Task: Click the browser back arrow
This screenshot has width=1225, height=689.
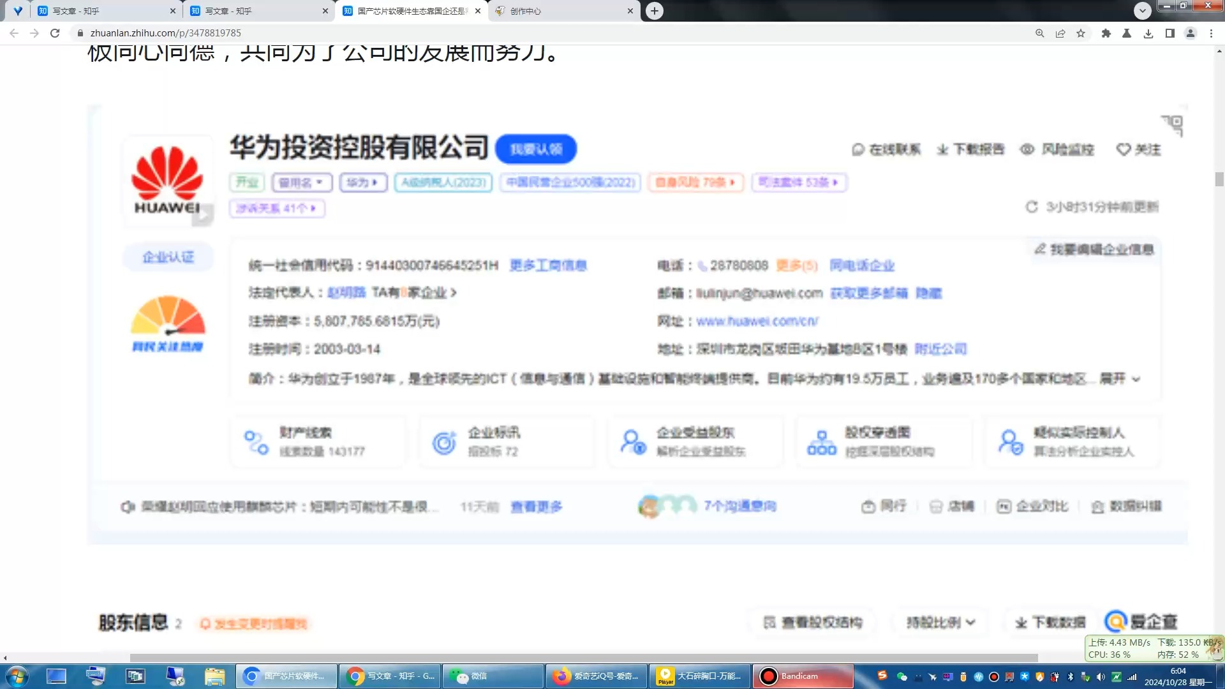Action: 14,33
